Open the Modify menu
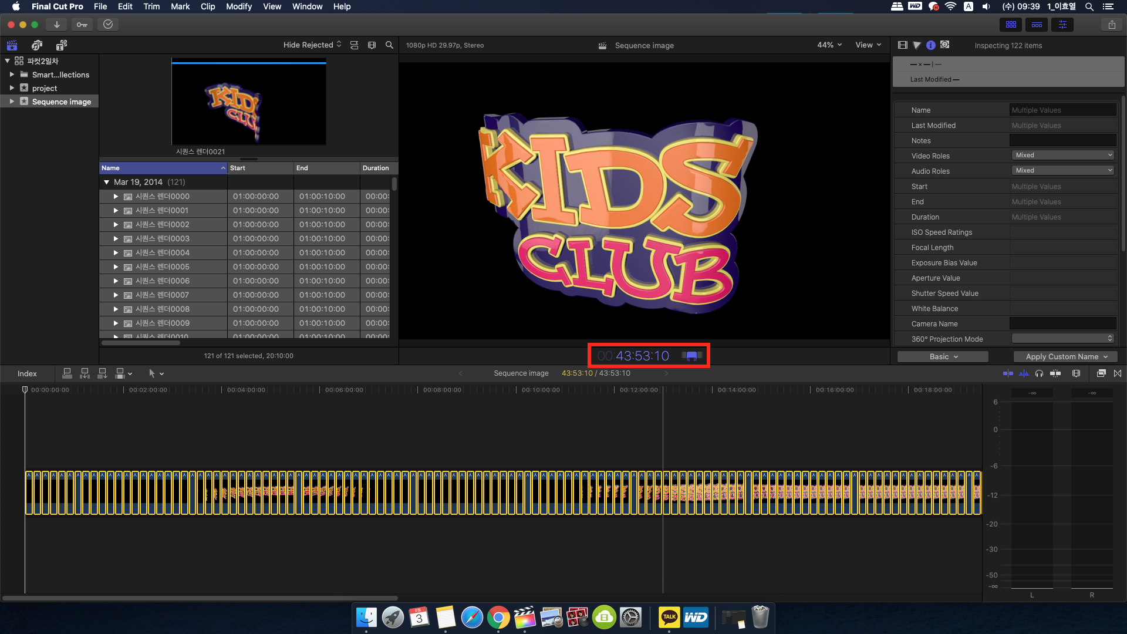Image resolution: width=1127 pixels, height=634 pixels. [238, 6]
